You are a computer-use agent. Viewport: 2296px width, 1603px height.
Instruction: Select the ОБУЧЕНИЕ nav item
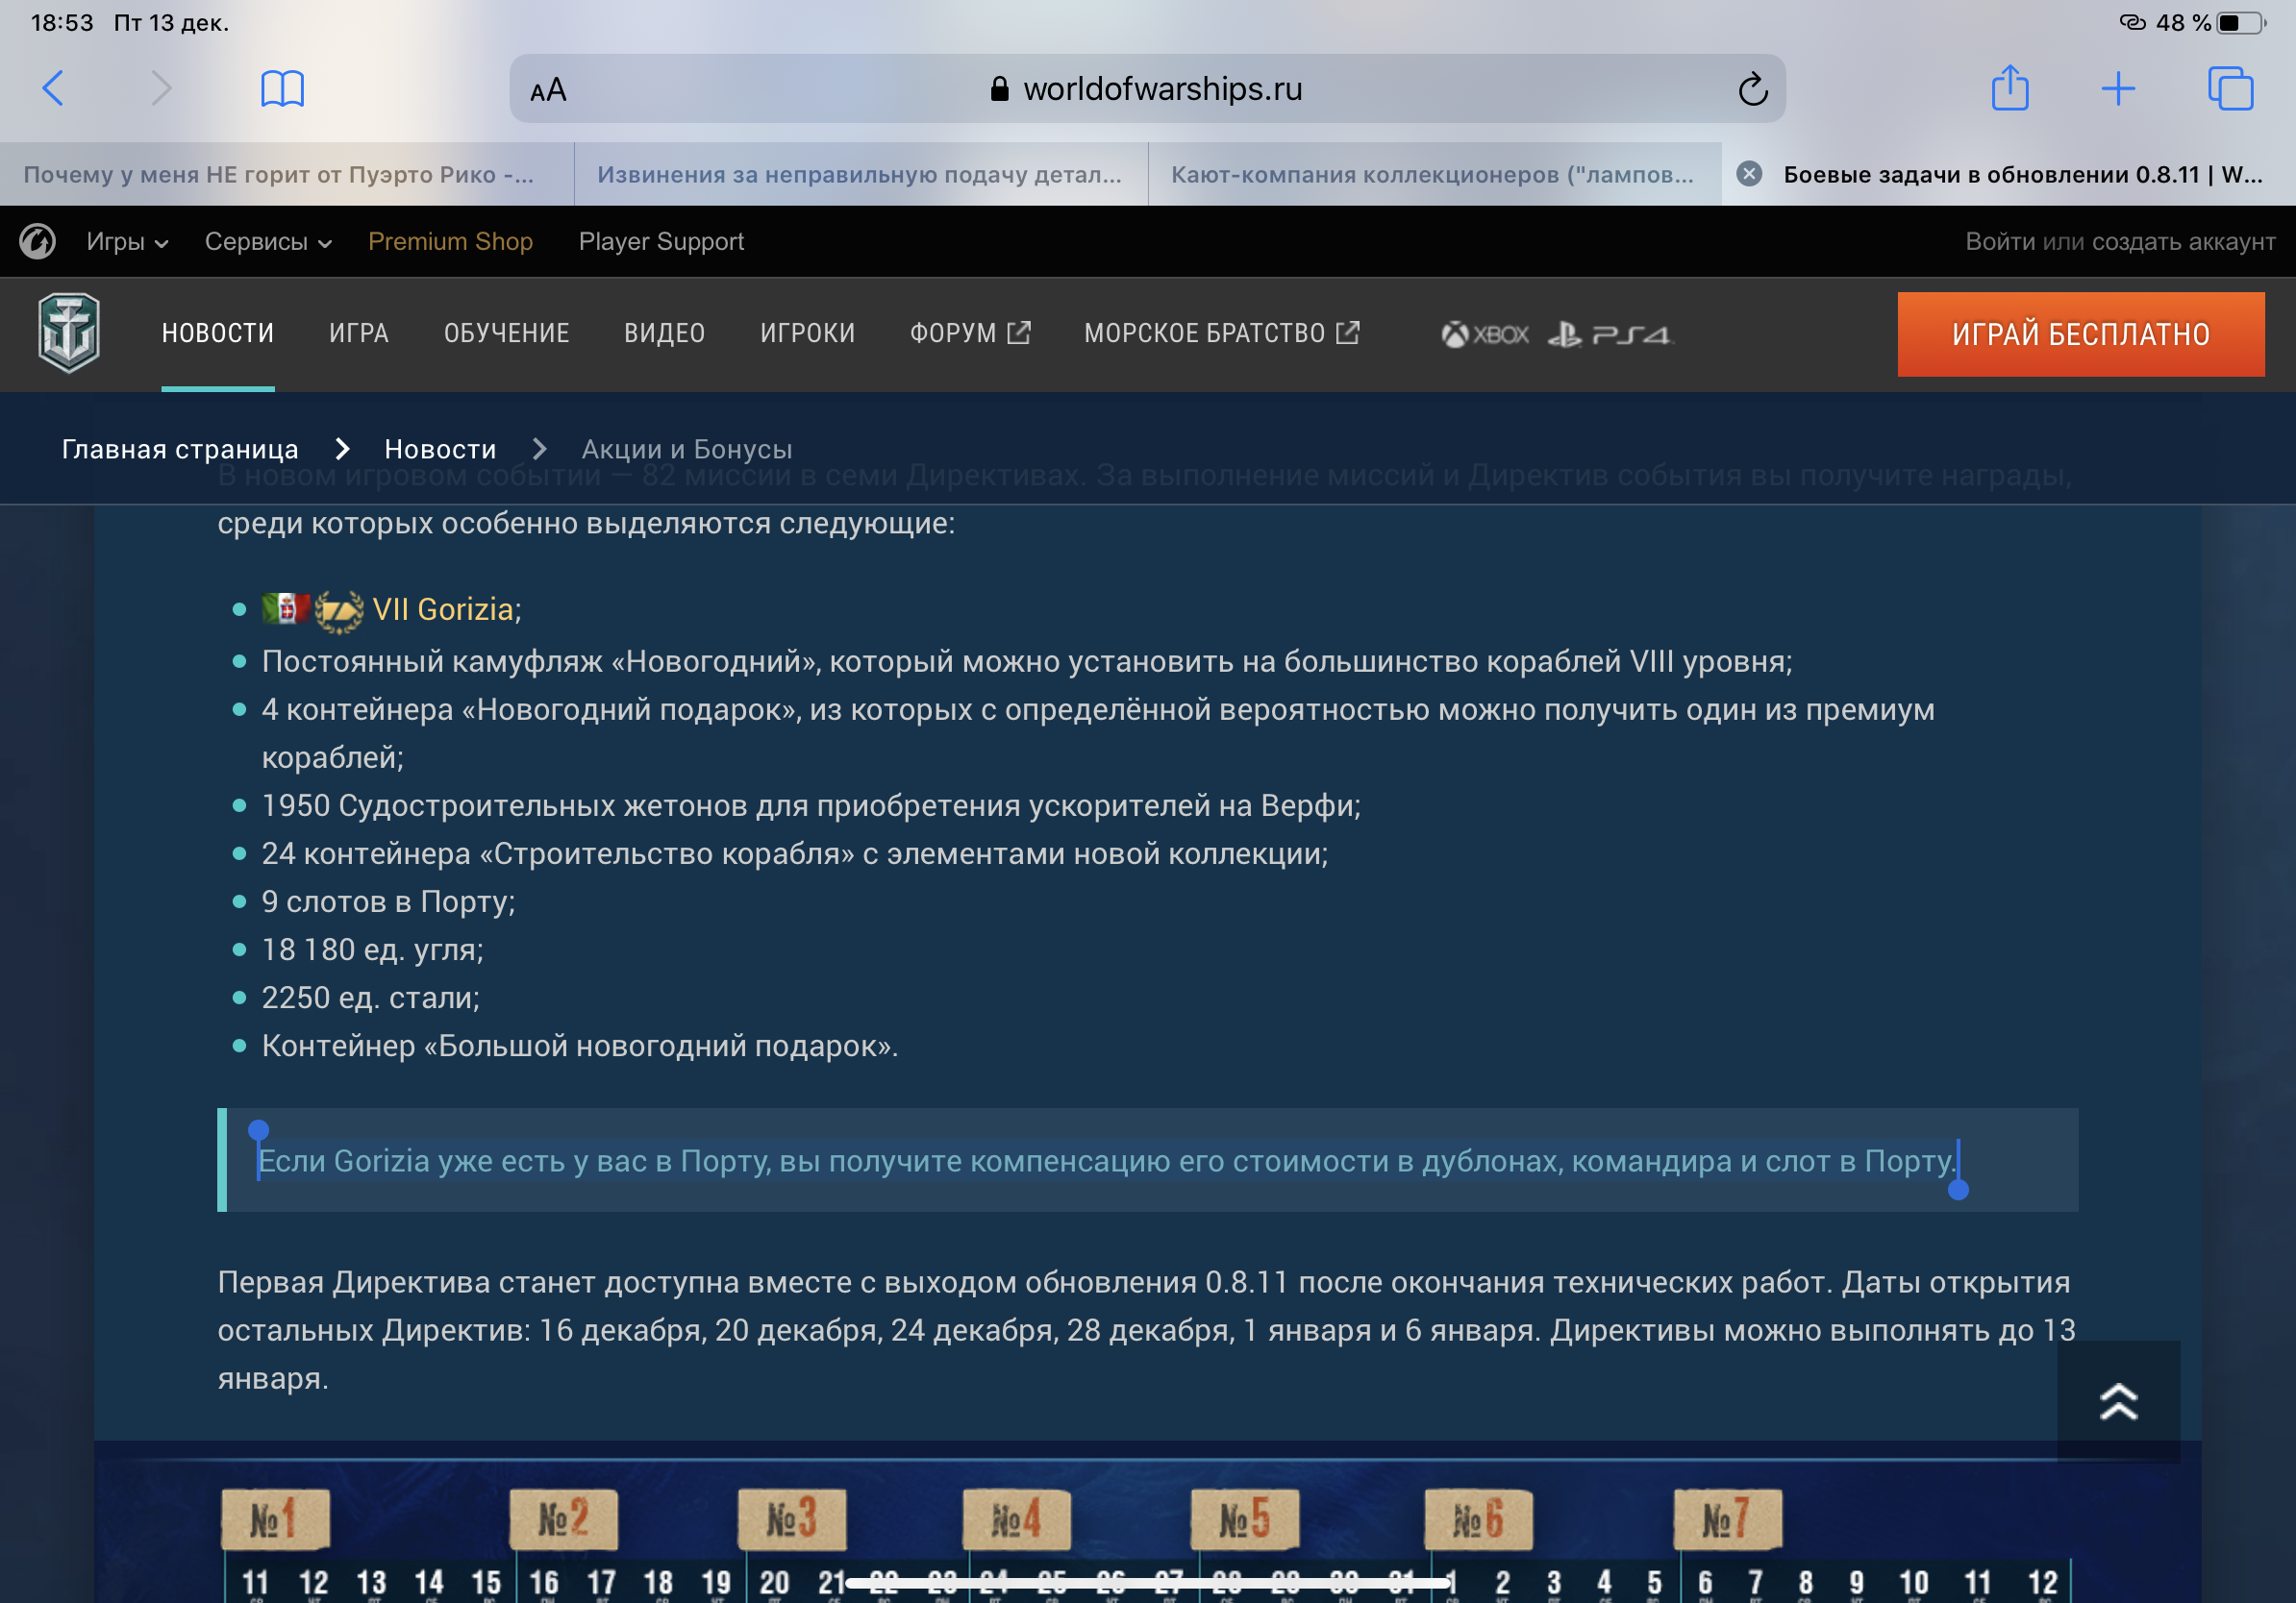[507, 333]
